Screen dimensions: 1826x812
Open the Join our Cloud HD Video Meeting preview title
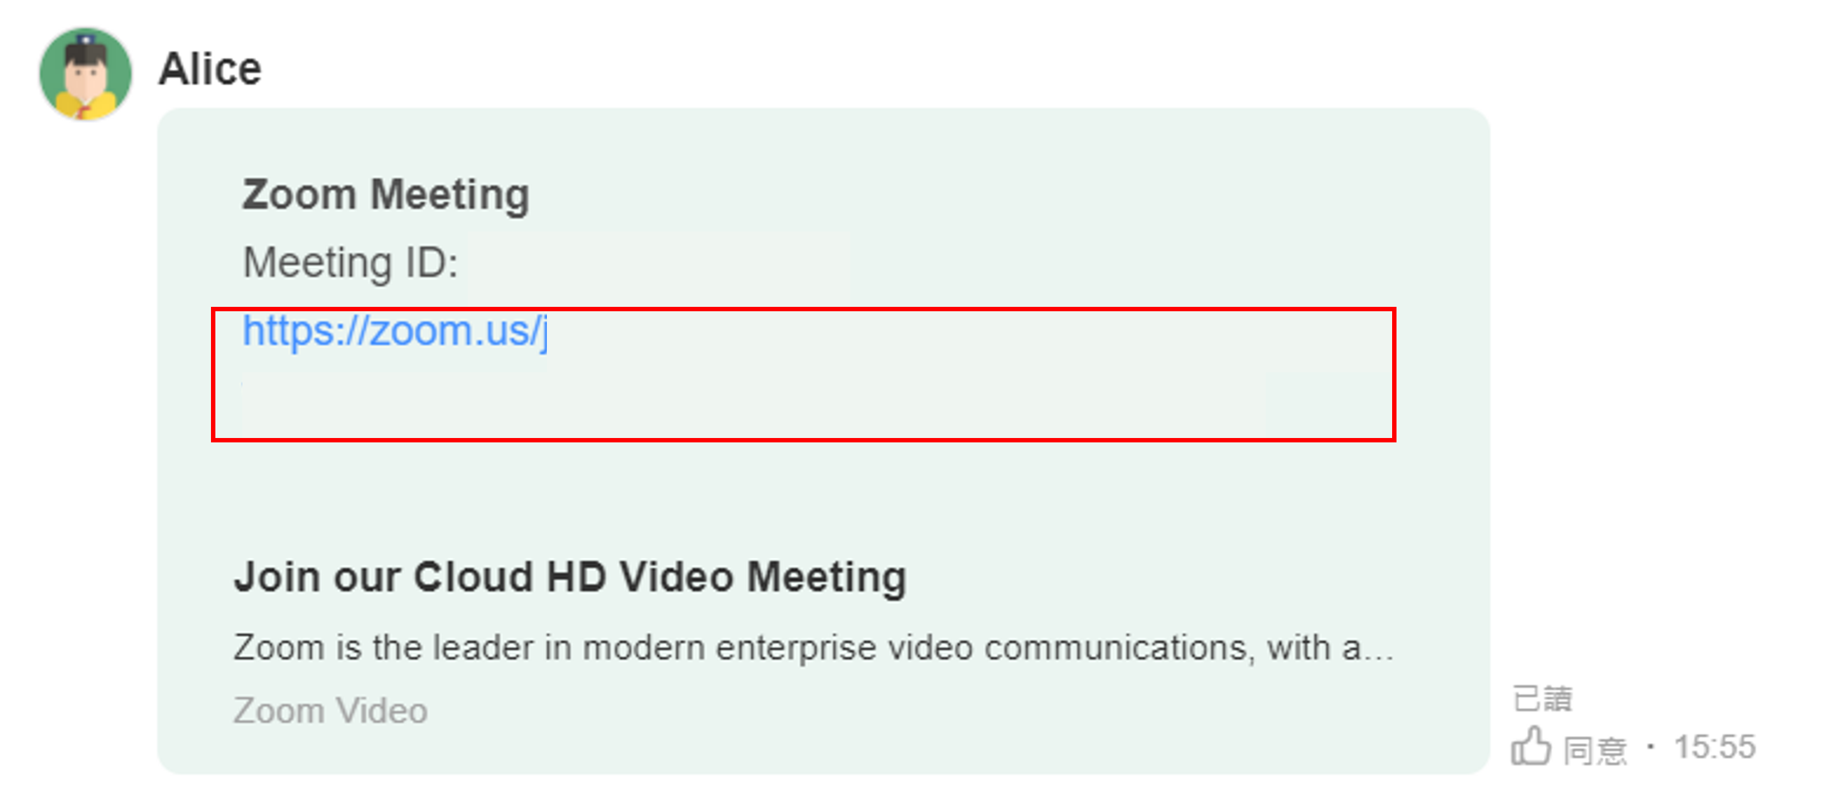(x=570, y=577)
